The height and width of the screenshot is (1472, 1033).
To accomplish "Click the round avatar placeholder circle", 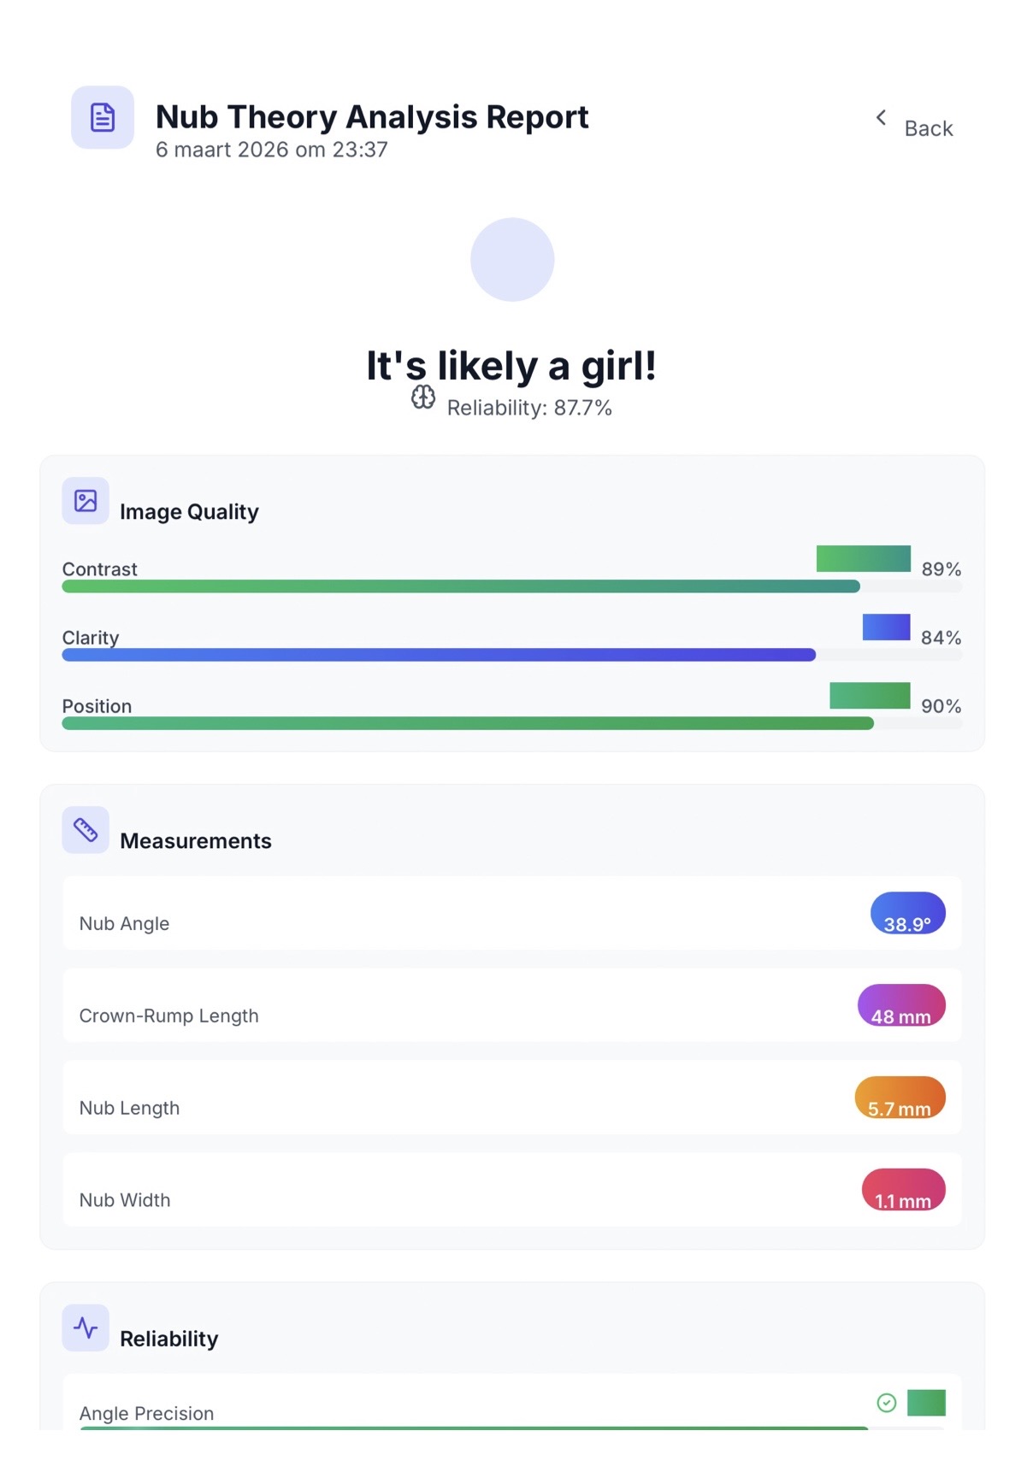I will (512, 260).
